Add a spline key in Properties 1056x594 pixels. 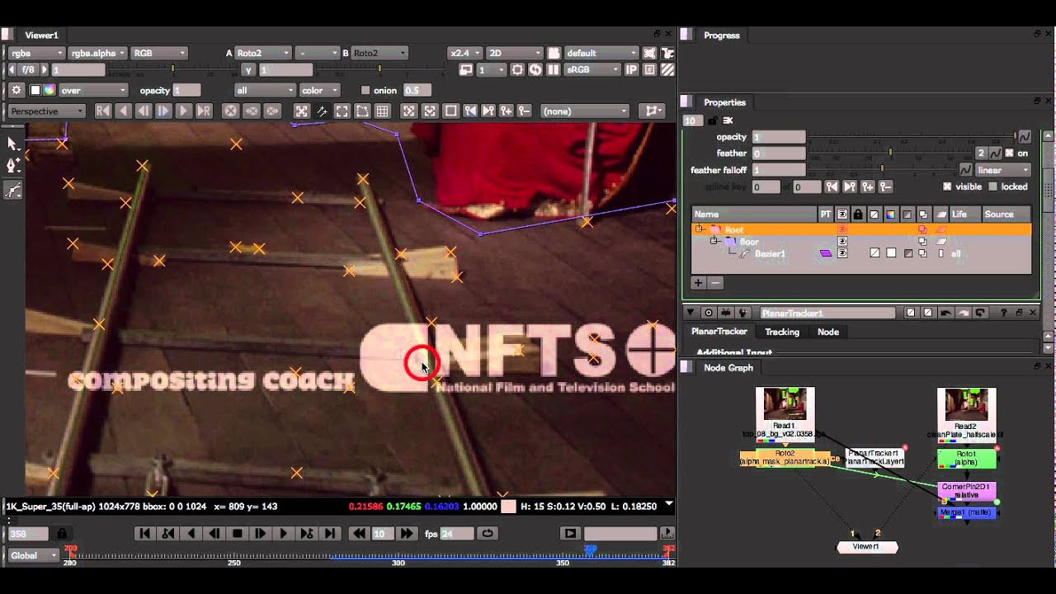[x=867, y=187]
